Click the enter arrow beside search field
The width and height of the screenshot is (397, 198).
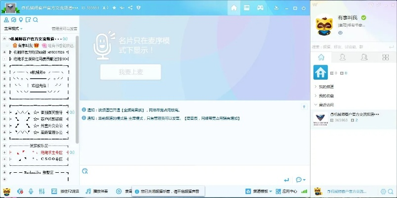tap(392, 47)
